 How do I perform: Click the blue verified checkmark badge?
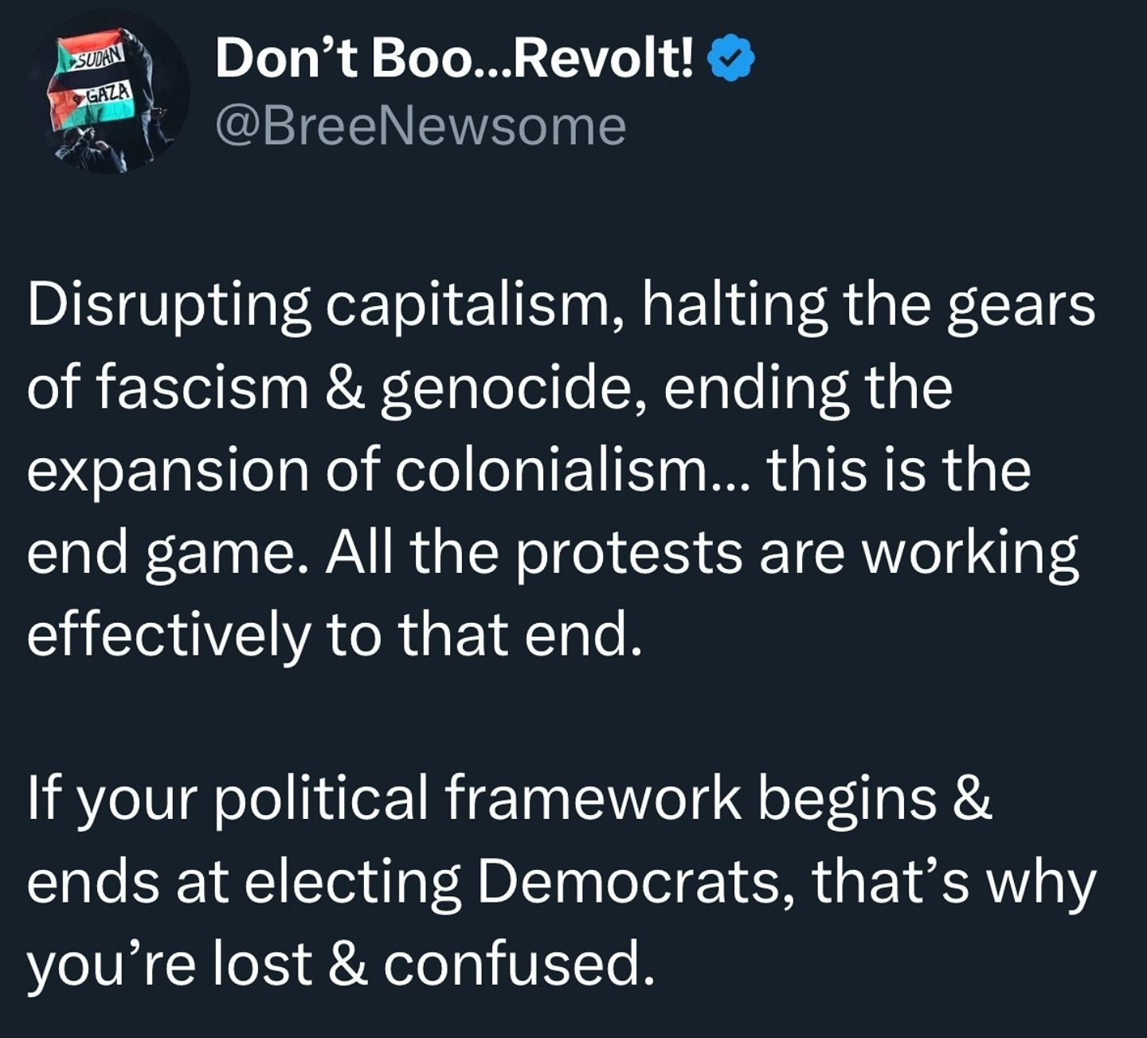pos(731,61)
